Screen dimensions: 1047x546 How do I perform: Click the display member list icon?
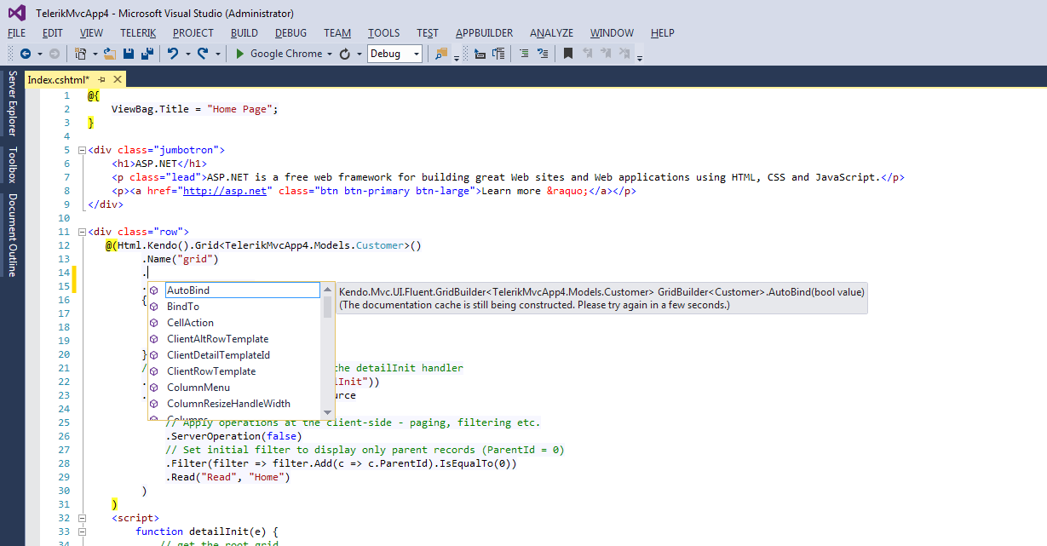(480, 54)
